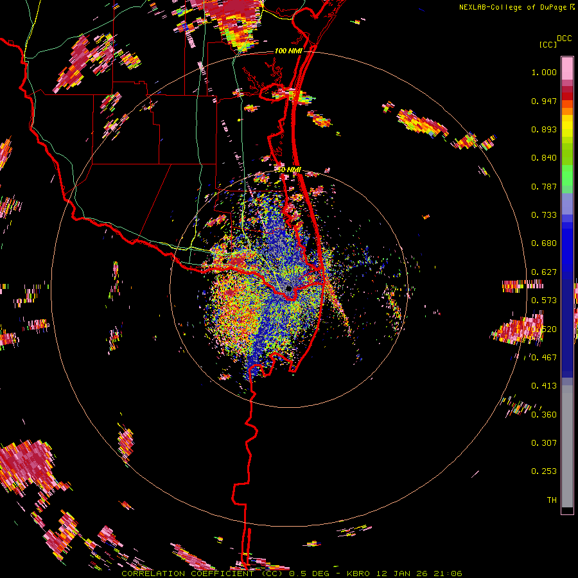This screenshot has height=578, width=578.
Task: Select the 0.840 color scale value
Action: point(544,158)
